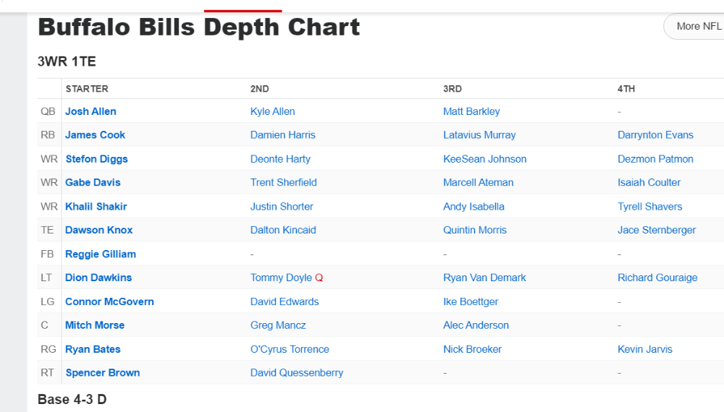Open Connor McGovern left guard link
This screenshot has width=724, height=412.
(109, 301)
